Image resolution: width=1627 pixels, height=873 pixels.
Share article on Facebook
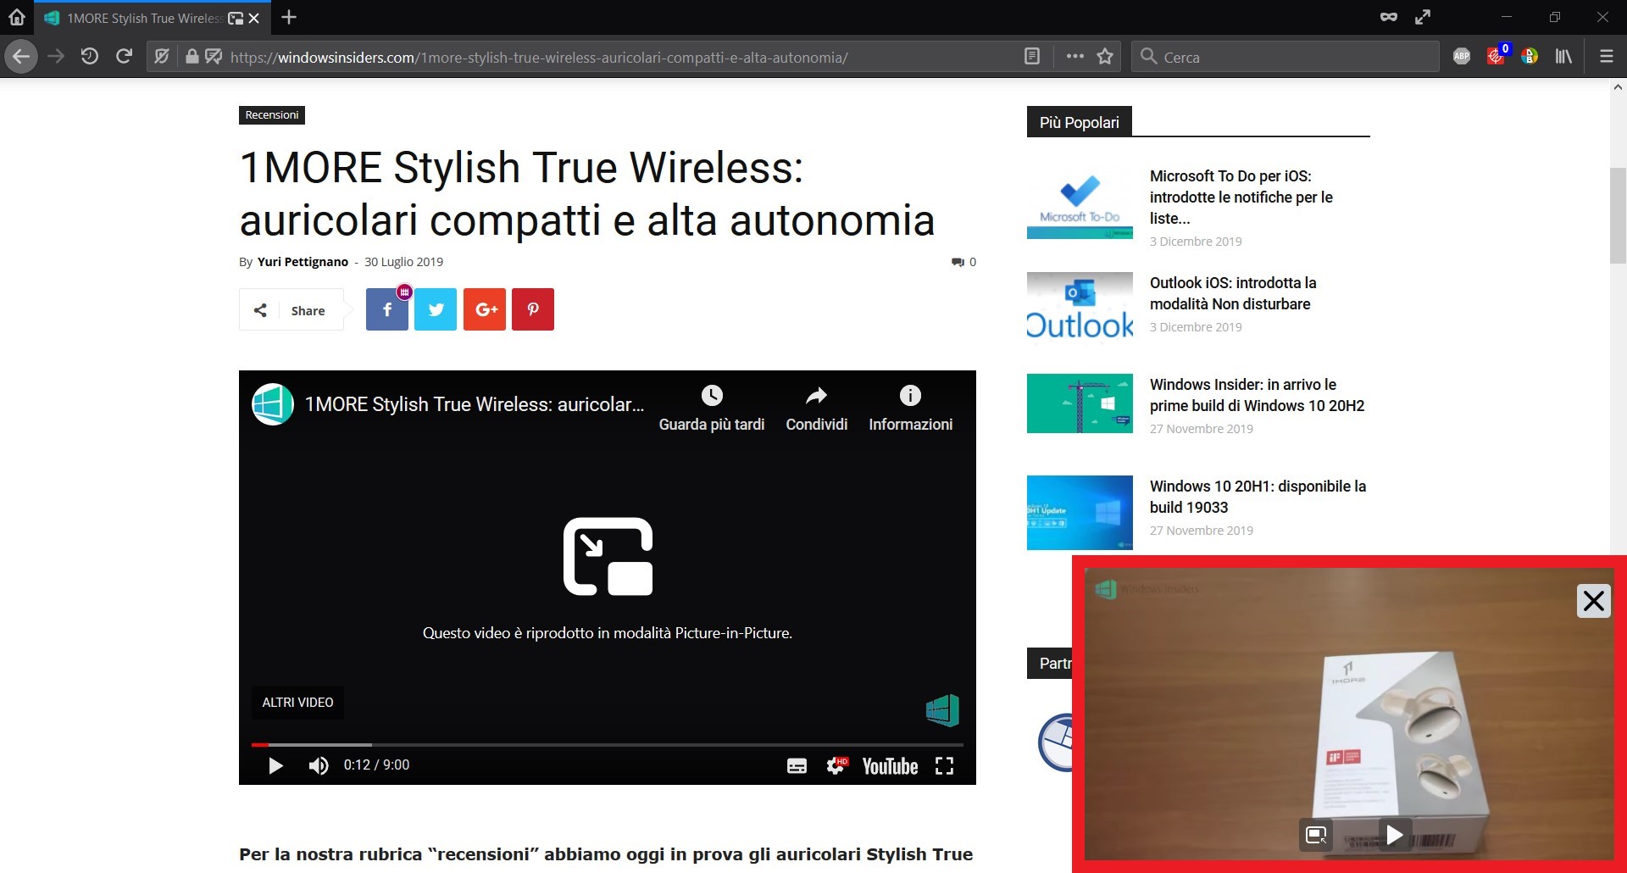[387, 309]
